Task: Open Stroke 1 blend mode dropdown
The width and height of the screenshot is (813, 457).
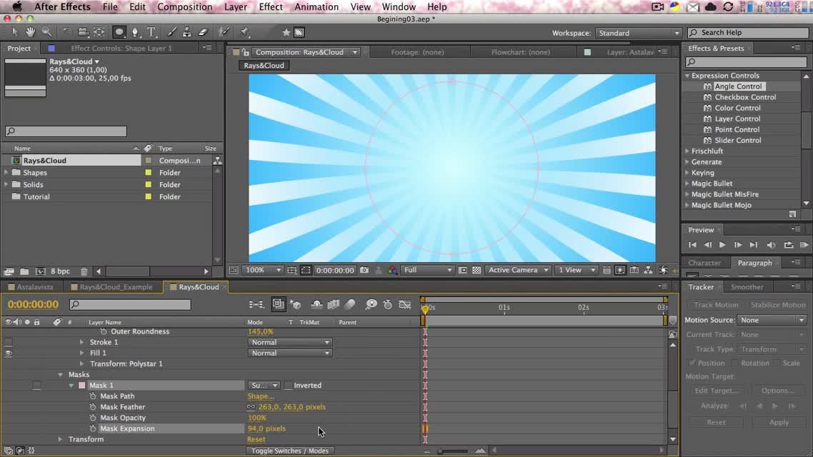Action: point(289,342)
